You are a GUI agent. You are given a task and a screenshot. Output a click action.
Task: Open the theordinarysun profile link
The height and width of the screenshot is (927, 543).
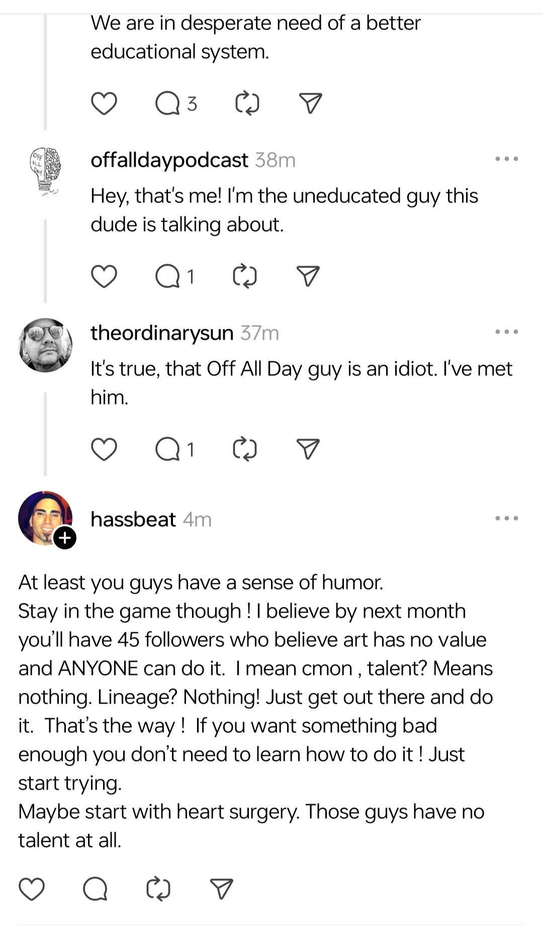click(162, 333)
